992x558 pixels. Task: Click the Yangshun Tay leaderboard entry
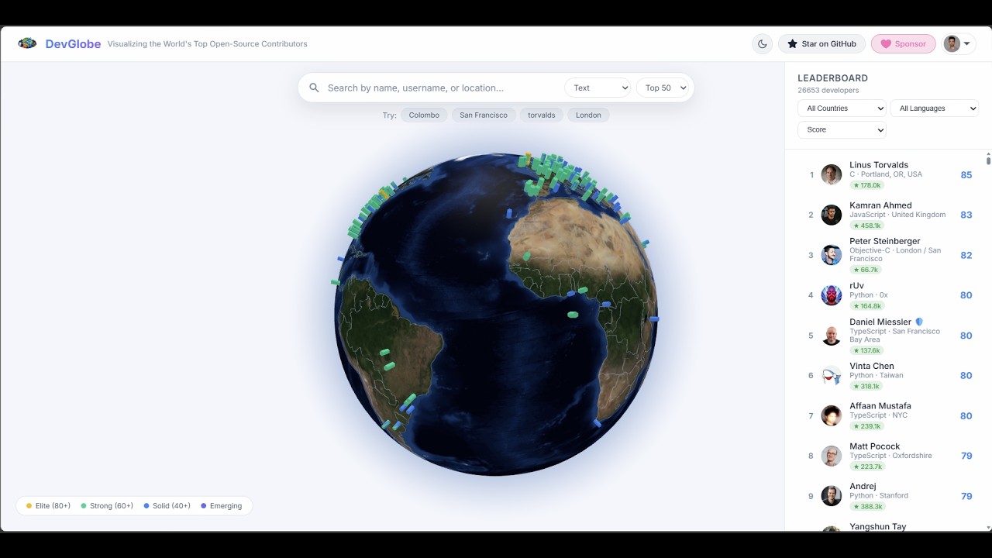click(886, 527)
